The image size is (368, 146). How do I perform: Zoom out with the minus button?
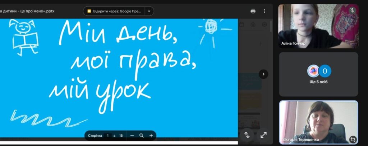click(132, 136)
